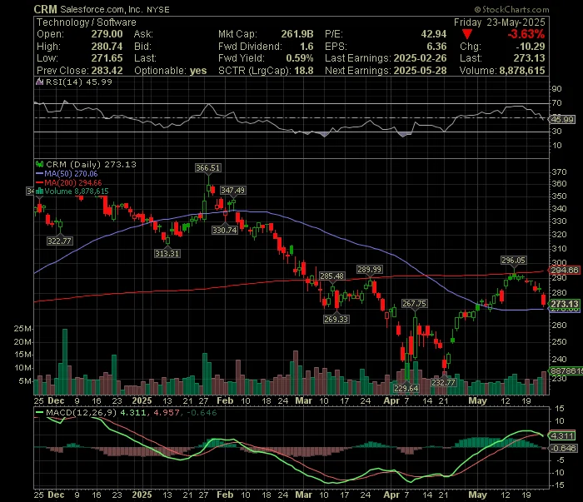This screenshot has height=502, width=583.
Task: Click the 232.77 low price annotation
Action: pos(443,382)
